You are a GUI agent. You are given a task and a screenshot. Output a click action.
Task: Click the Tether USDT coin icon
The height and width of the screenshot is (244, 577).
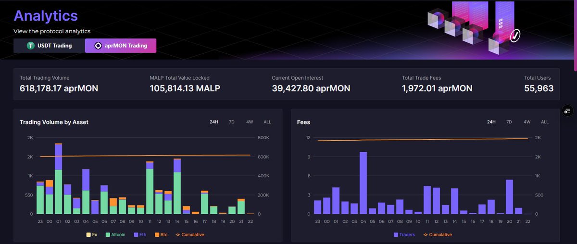click(x=32, y=46)
